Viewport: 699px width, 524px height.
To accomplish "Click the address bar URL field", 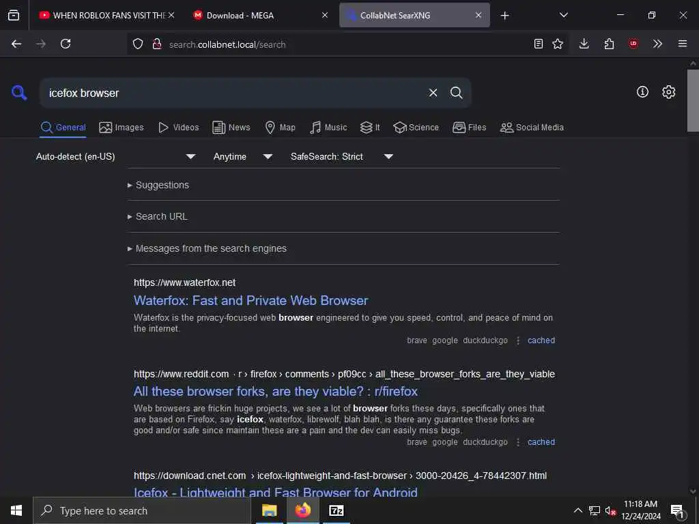I will coord(347,44).
